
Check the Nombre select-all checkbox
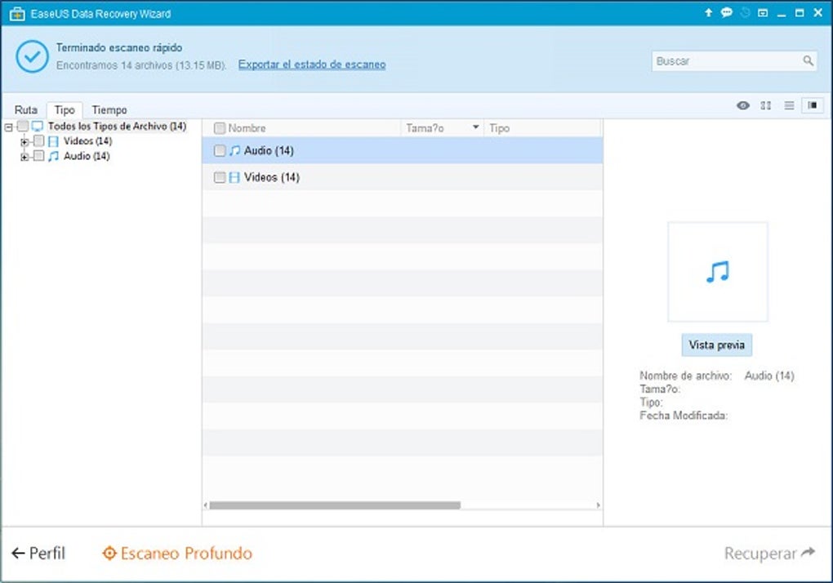point(220,128)
